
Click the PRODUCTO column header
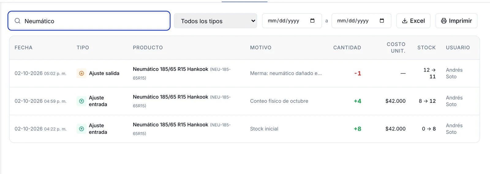coord(148,48)
